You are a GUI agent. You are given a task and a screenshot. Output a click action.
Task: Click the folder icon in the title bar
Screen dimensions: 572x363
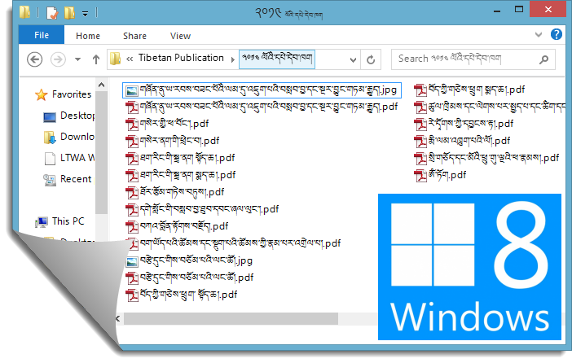click(x=24, y=12)
